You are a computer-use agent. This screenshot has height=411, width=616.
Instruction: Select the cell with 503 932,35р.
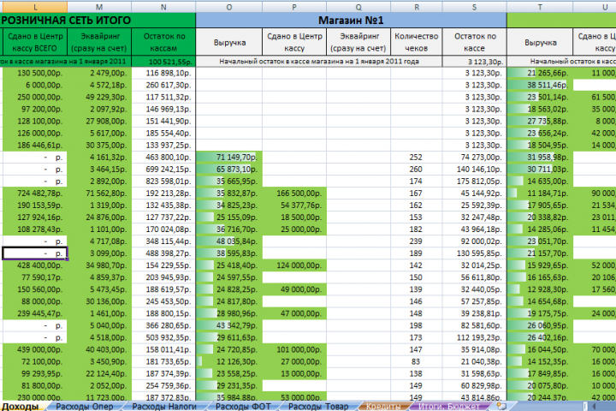pos(163,338)
